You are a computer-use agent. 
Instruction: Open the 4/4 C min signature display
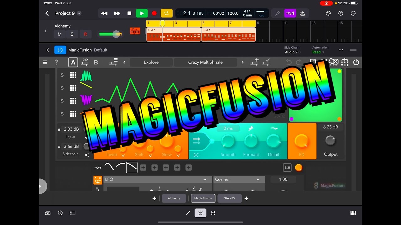tap(247, 13)
